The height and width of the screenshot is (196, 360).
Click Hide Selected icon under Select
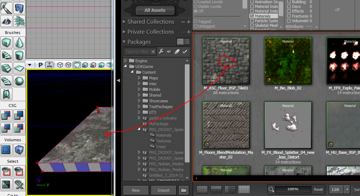click(x=19, y=171)
